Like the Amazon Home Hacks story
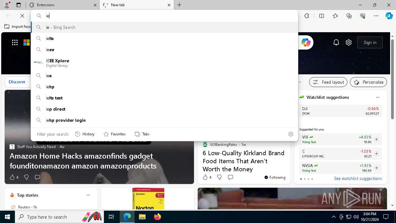 (x=12, y=177)
